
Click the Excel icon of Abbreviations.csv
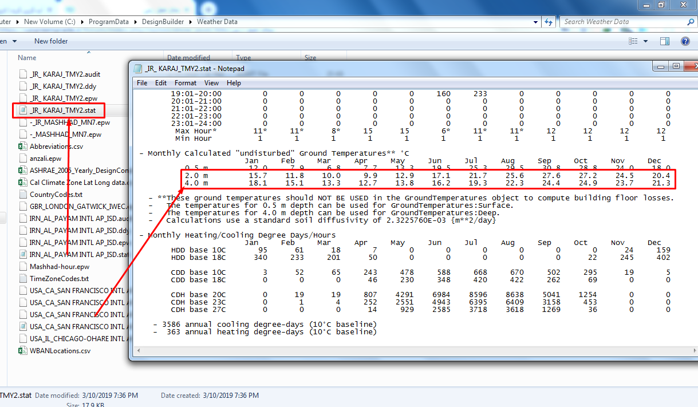coord(23,146)
